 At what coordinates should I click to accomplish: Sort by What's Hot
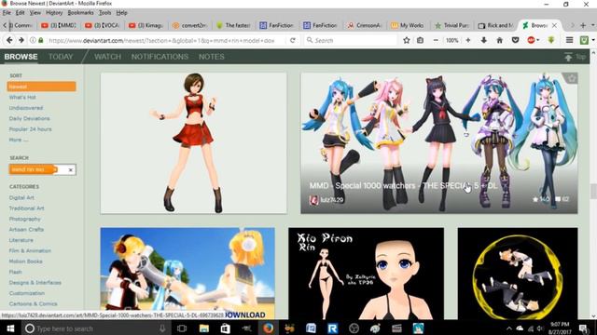tap(22, 97)
